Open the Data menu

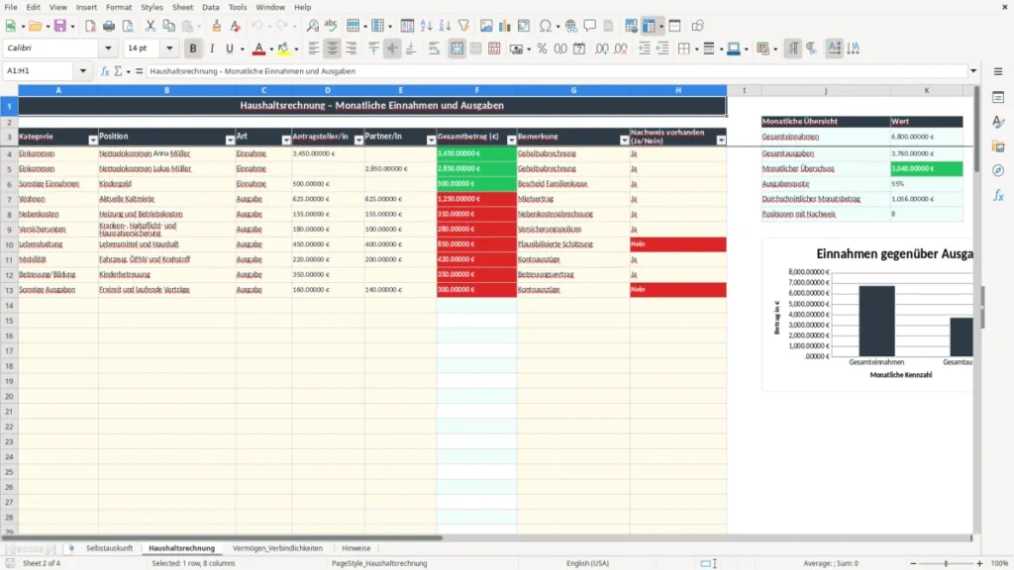coord(210,7)
